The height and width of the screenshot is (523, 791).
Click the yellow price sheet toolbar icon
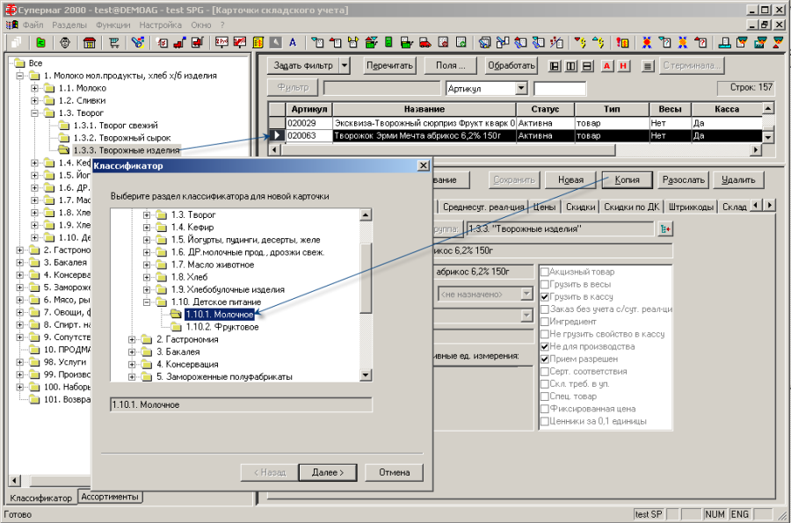tap(258, 43)
